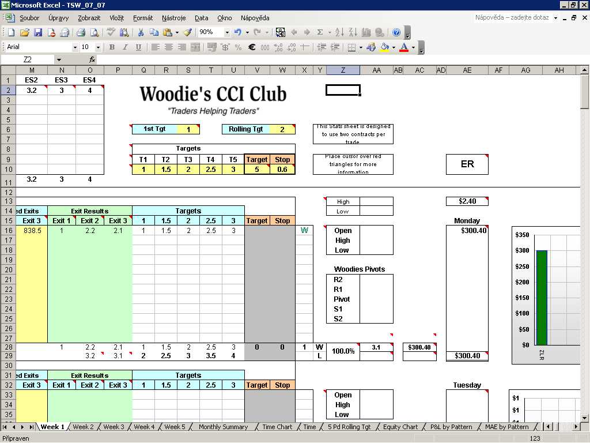This screenshot has height=443, width=590.
Task: Type a question in the Nápověda field
Action: point(512,18)
